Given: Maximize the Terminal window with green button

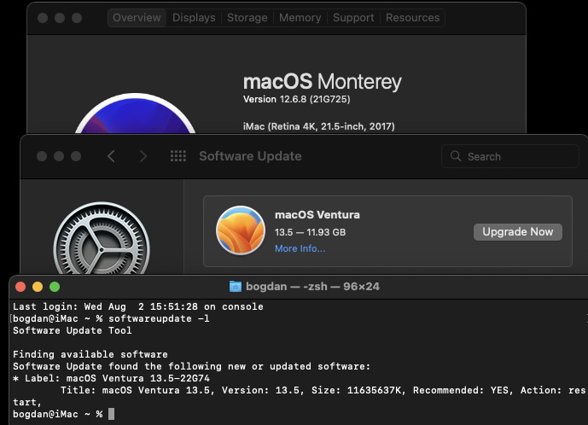Looking at the screenshot, I should (55, 287).
